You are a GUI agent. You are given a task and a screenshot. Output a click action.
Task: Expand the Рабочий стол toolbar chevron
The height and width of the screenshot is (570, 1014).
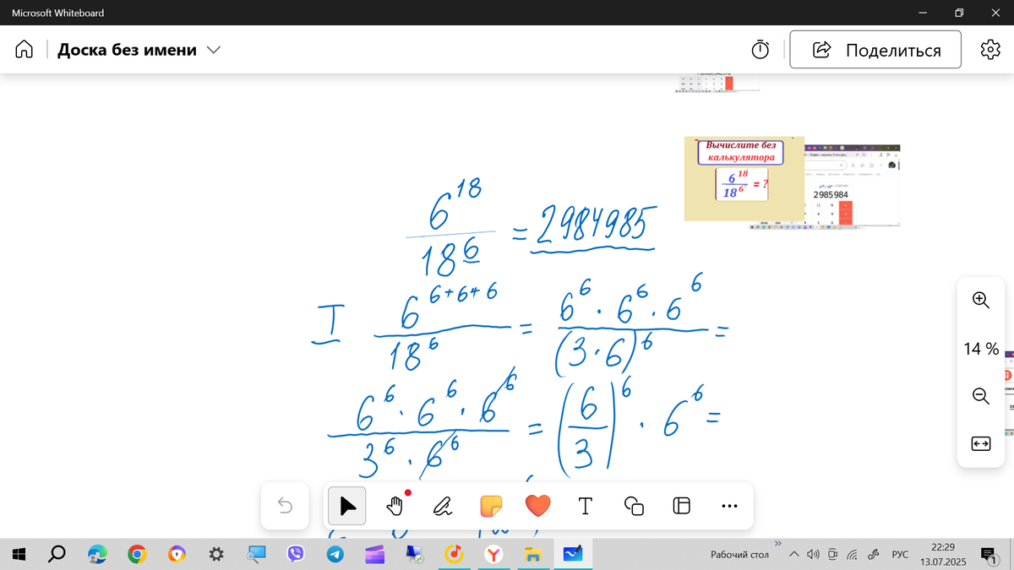(x=777, y=544)
